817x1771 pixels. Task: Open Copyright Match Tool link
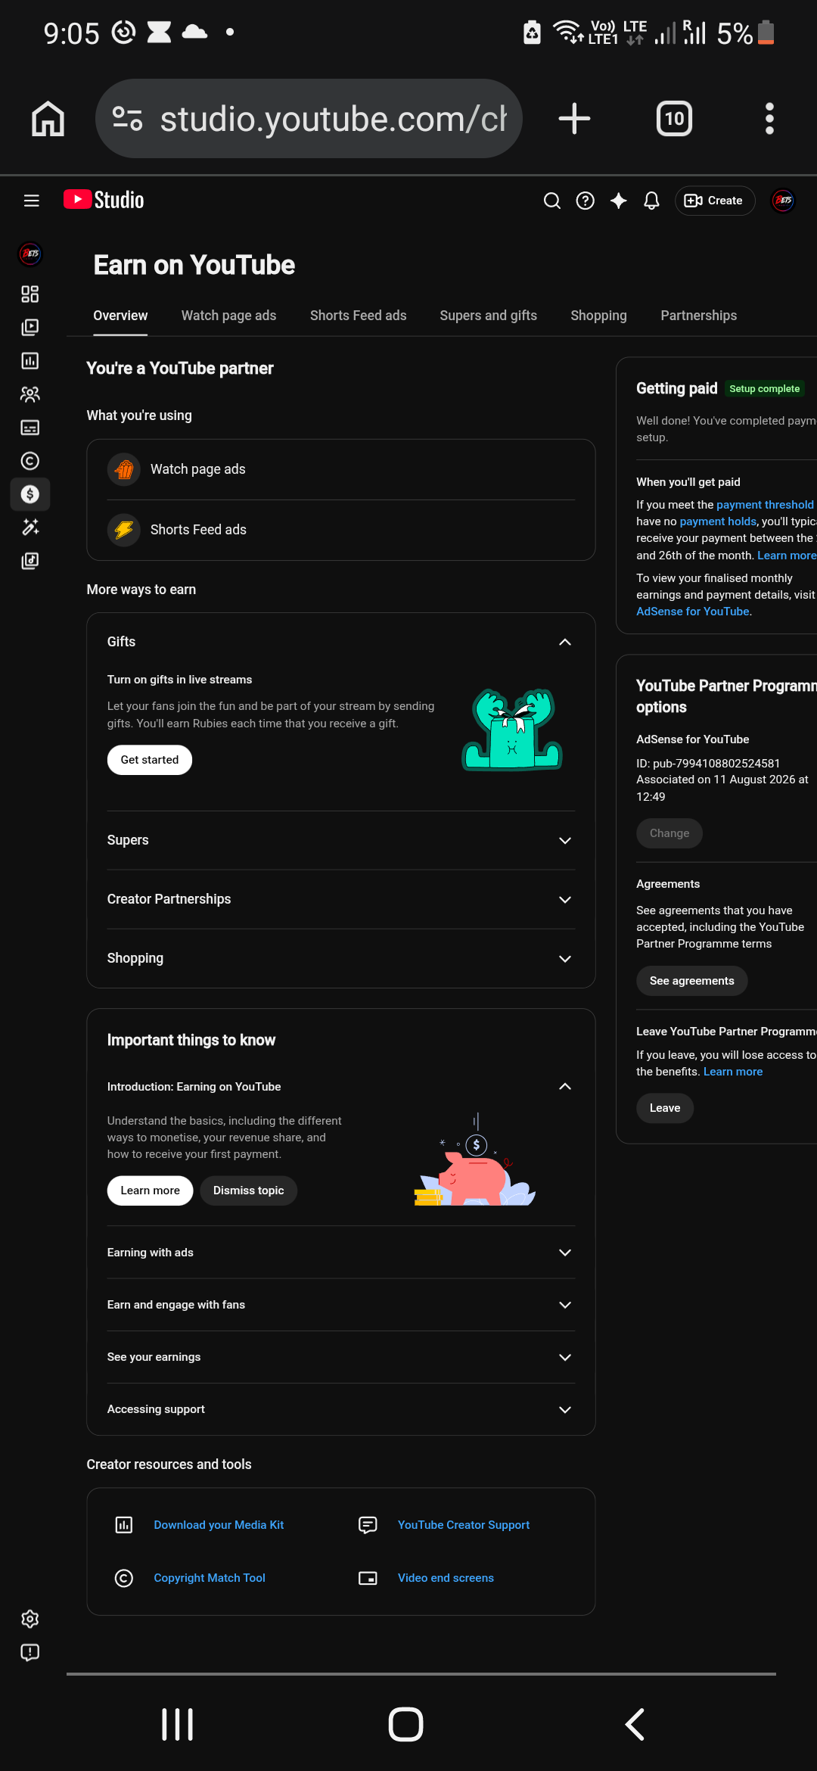[210, 1578]
